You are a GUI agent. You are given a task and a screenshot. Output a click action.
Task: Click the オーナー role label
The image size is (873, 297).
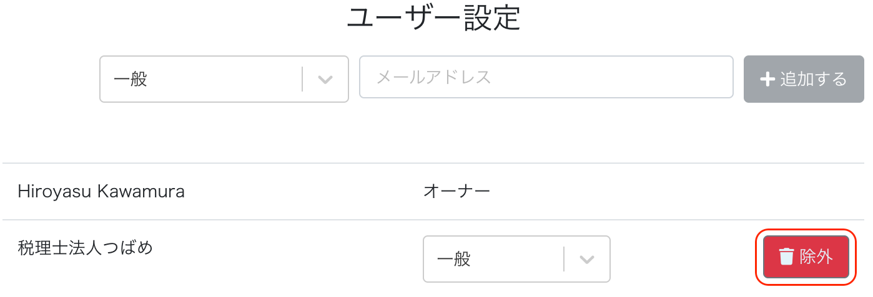(x=456, y=191)
